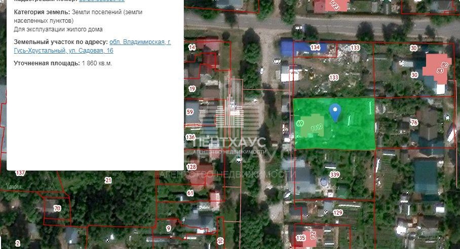Select parcel label 135 on map
460x249 pixels.
tap(301, 237)
